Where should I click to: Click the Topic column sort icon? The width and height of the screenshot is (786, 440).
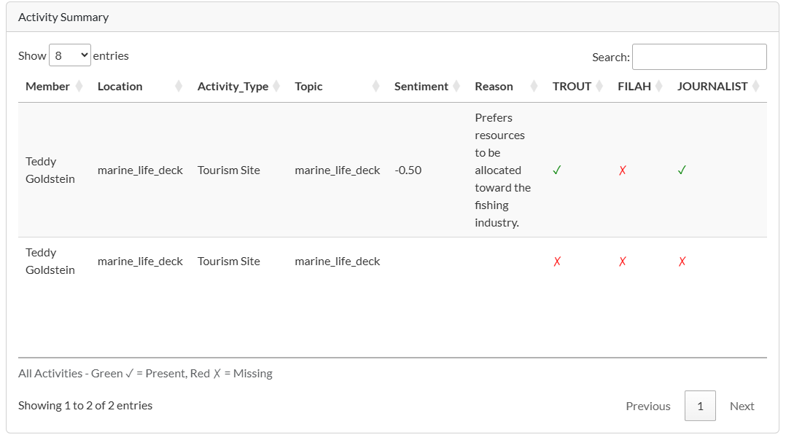pyautogui.click(x=376, y=86)
